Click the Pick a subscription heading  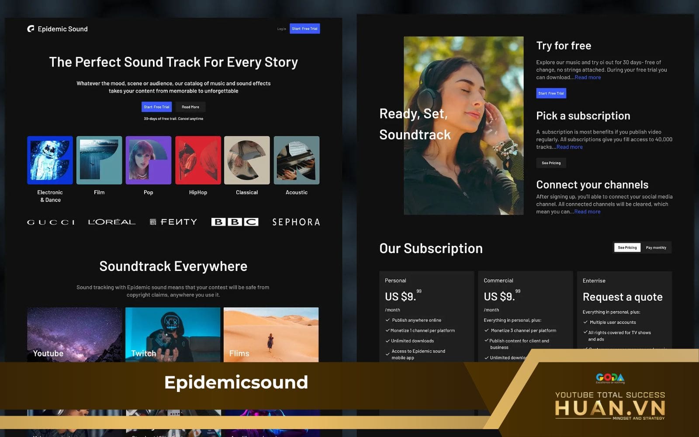tap(583, 116)
